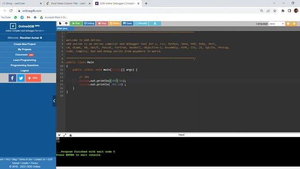
Task: Open the tab search chevron
Action: click(x=274, y=3)
